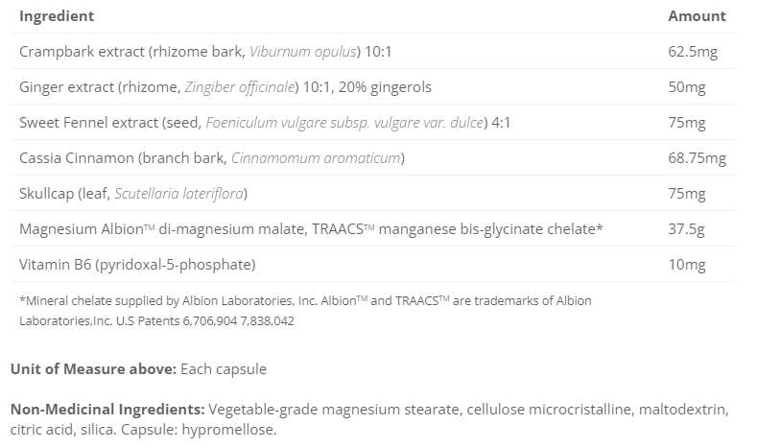Click the Mineral chelate footnote text

[x=305, y=311]
